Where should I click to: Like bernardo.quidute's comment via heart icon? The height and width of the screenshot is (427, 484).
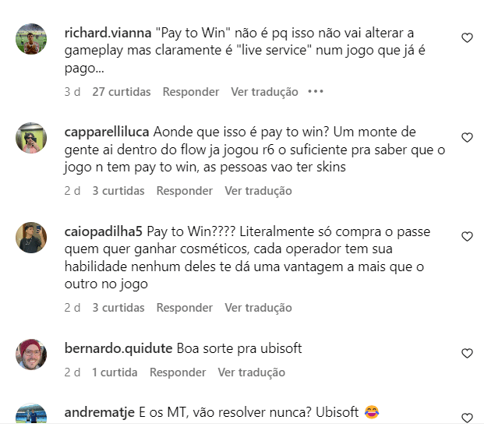click(467, 353)
